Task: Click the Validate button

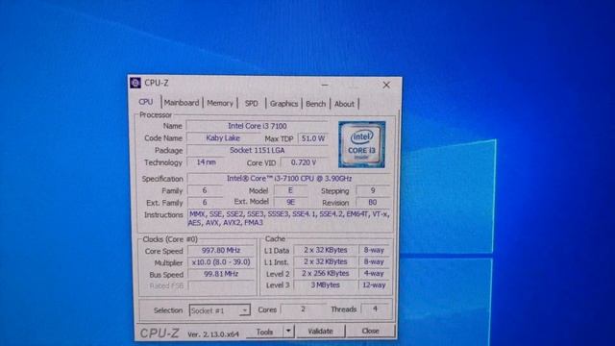Action: click(x=320, y=331)
